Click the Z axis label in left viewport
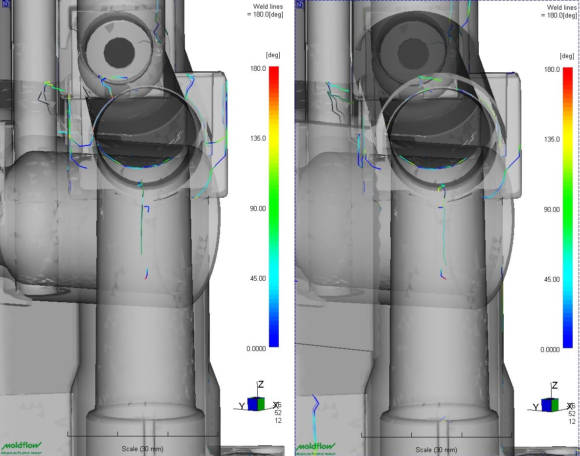The width and height of the screenshot is (580, 456). 261,384
